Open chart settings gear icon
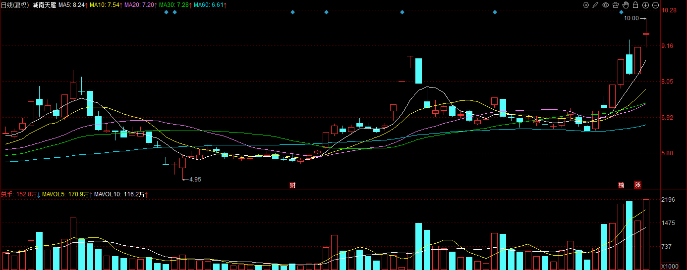Viewport: 687px width, 270px height. coord(586,5)
